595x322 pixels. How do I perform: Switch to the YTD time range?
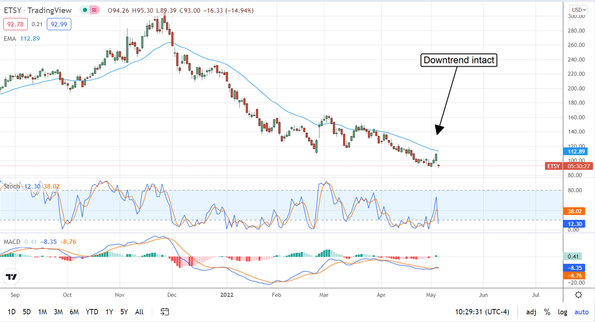tap(92, 312)
